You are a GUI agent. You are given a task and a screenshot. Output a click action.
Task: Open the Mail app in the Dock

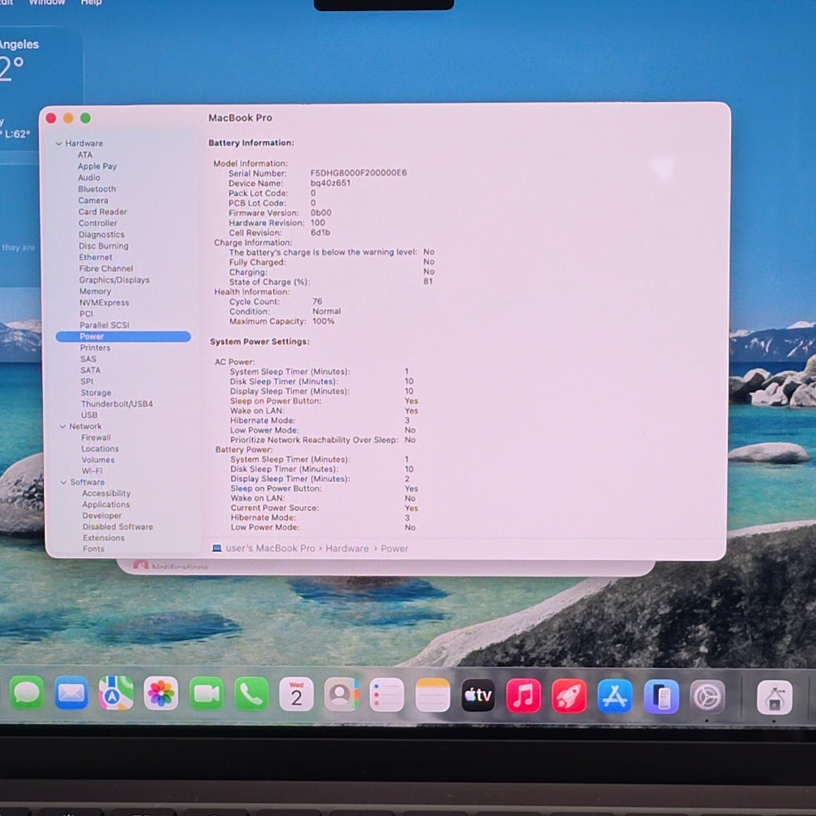click(x=71, y=694)
